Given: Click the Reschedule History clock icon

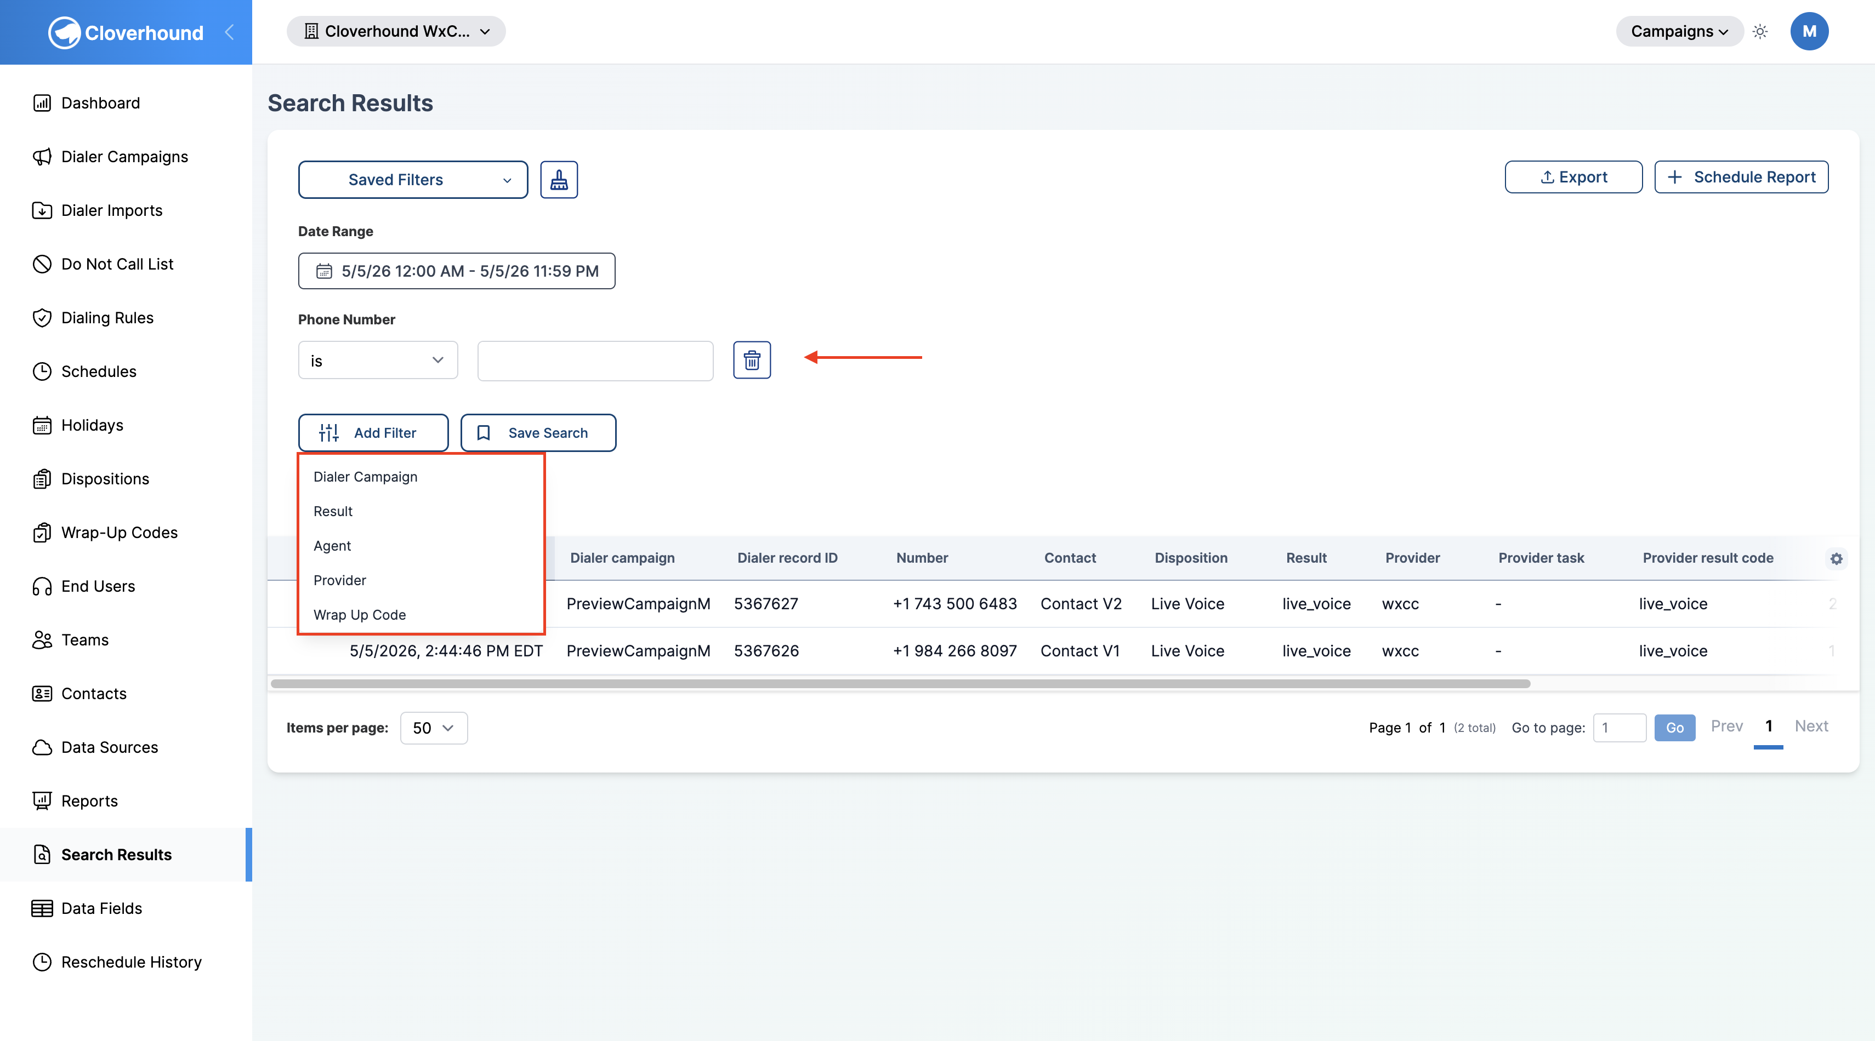Looking at the screenshot, I should click(x=42, y=963).
